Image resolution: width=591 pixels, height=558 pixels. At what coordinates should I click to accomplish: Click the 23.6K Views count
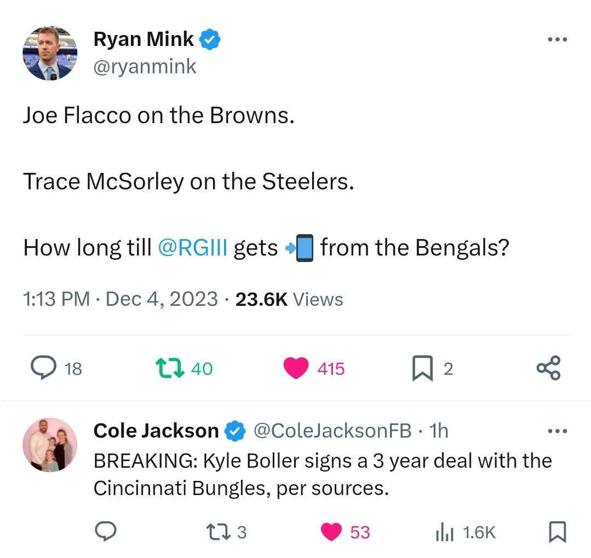click(x=289, y=299)
